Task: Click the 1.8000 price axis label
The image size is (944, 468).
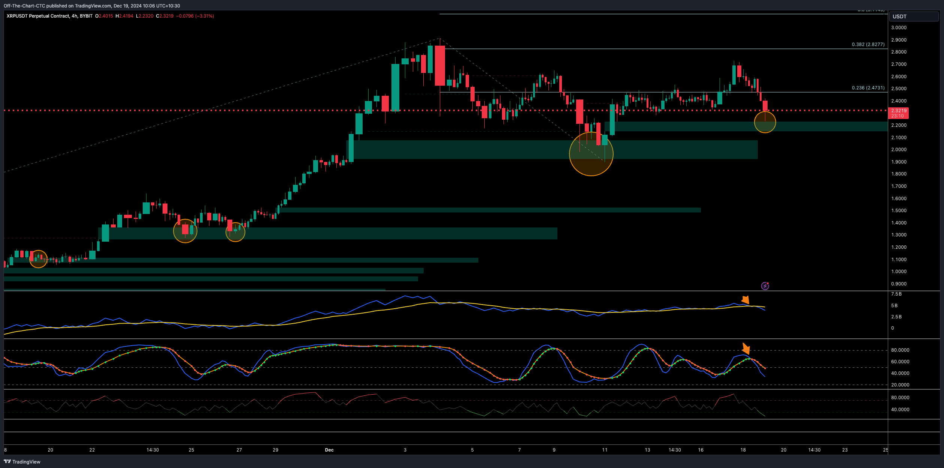Action: coord(899,174)
